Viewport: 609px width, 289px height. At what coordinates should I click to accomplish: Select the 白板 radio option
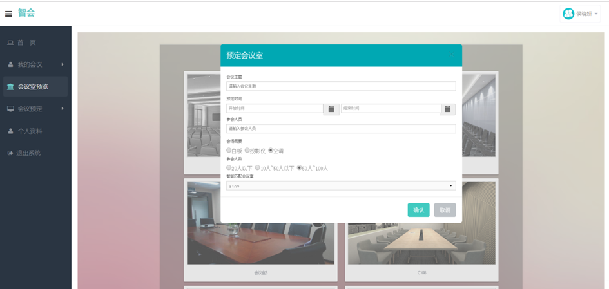pos(229,150)
